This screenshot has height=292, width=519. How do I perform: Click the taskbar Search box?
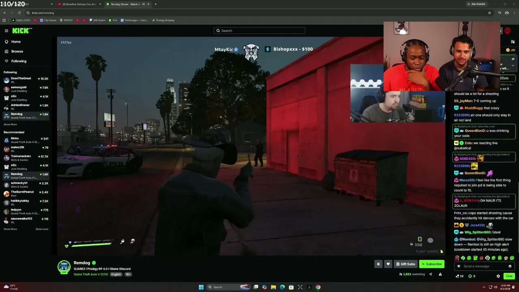click(x=228, y=287)
